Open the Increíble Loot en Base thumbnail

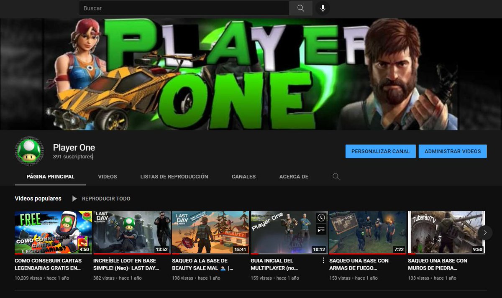[132, 233]
